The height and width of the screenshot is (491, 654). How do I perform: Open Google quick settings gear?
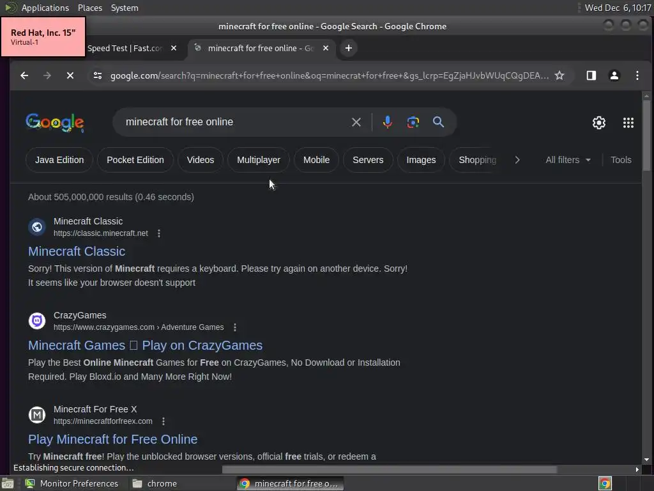click(599, 122)
